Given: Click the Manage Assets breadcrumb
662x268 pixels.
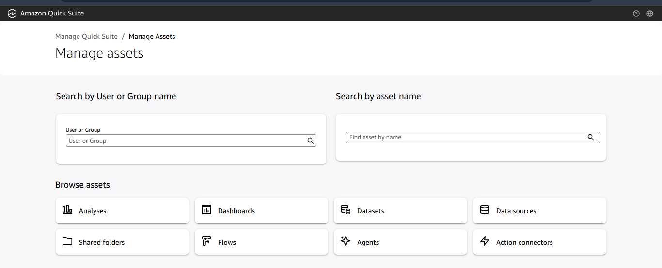Looking at the screenshot, I should point(152,36).
